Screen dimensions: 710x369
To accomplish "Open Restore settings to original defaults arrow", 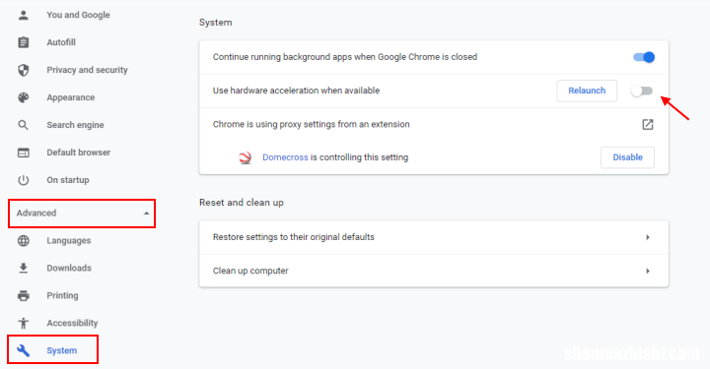I will tap(648, 237).
